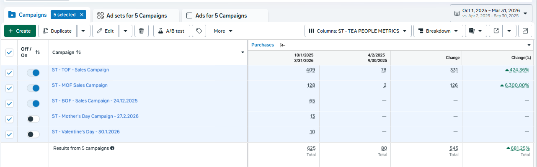Click MOF purchases value 128
The height and width of the screenshot is (167, 537).
pyautogui.click(x=311, y=85)
